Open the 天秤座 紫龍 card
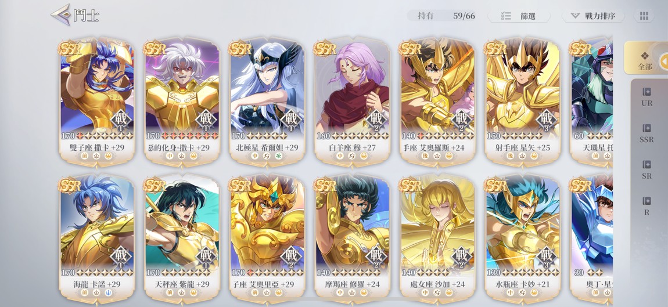668x307 pixels. click(x=182, y=239)
